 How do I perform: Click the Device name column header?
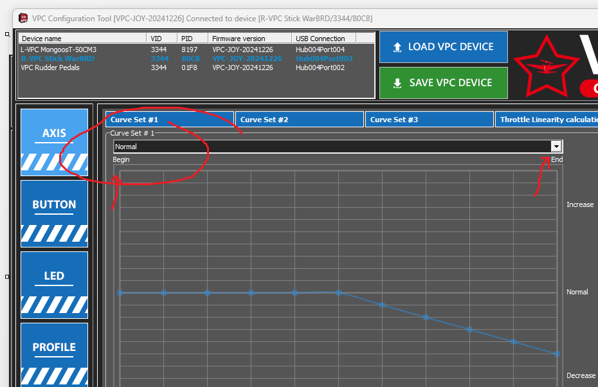pyautogui.click(x=82, y=39)
